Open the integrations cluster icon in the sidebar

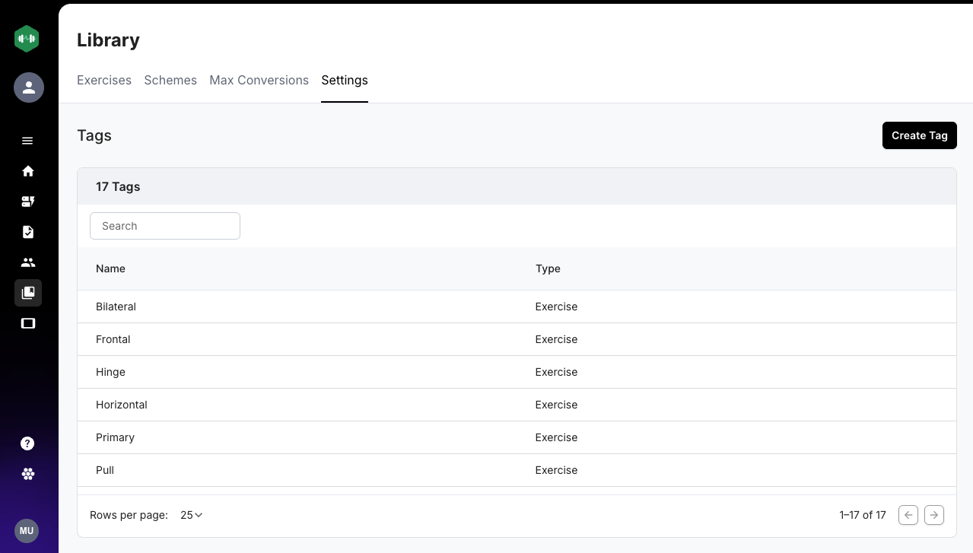(x=28, y=474)
